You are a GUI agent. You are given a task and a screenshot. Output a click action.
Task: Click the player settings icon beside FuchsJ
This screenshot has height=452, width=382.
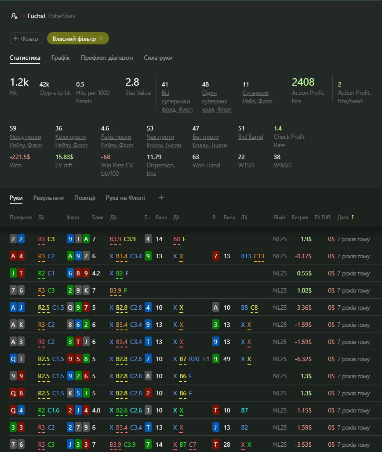click(x=14, y=16)
